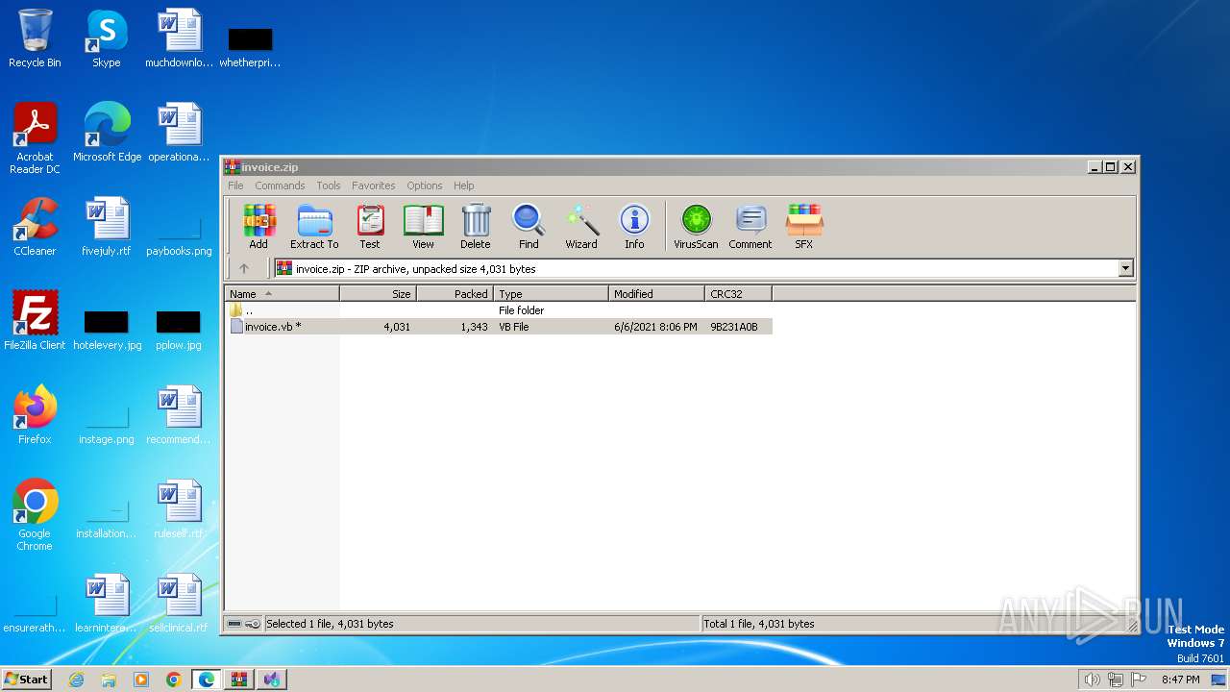This screenshot has width=1230, height=692.
Task: Open Skype desktop shortcut
Action: pos(106,38)
